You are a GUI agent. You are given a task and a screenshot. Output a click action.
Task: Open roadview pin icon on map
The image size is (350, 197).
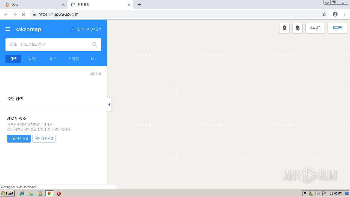pos(284,28)
